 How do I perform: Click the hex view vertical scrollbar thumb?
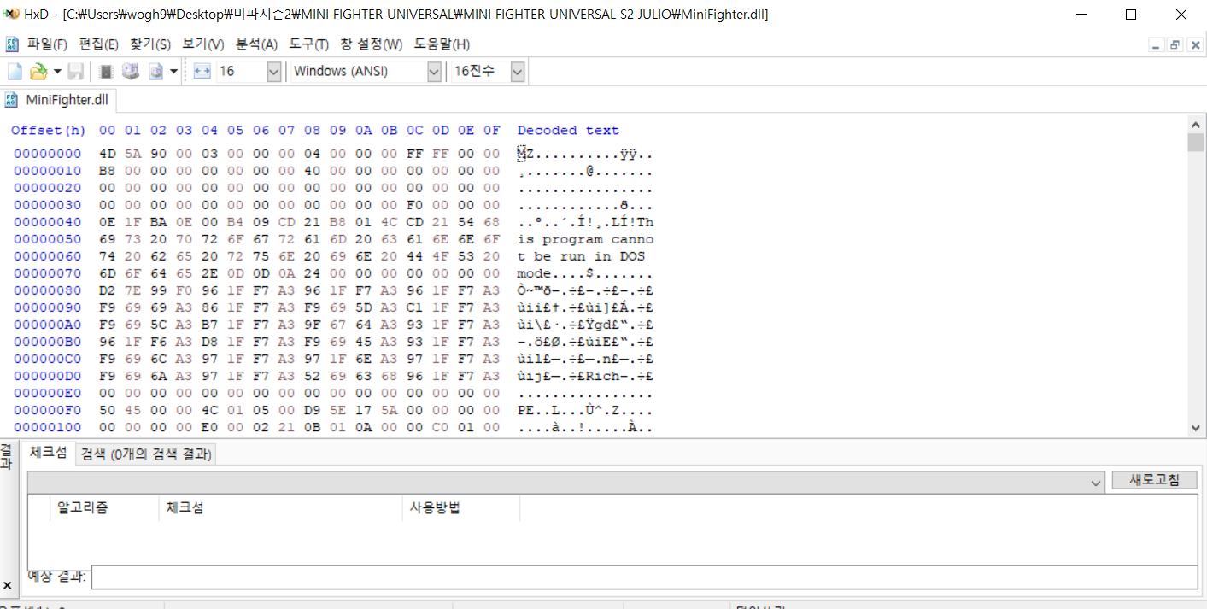pos(1195,142)
